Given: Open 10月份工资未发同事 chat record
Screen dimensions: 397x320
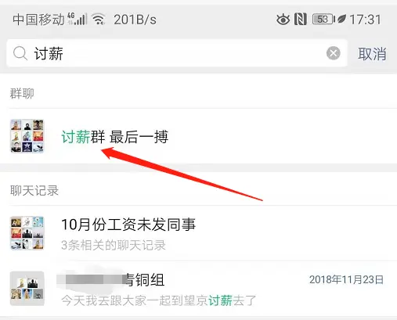Looking at the screenshot, I should pos(198,233).
